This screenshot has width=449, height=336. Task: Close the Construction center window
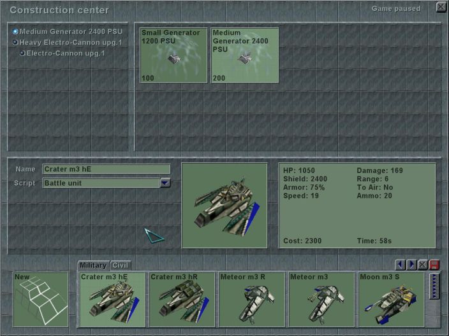click(x=441, y=6)
